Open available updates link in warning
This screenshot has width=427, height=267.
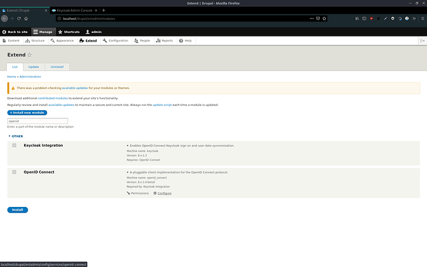75,88
